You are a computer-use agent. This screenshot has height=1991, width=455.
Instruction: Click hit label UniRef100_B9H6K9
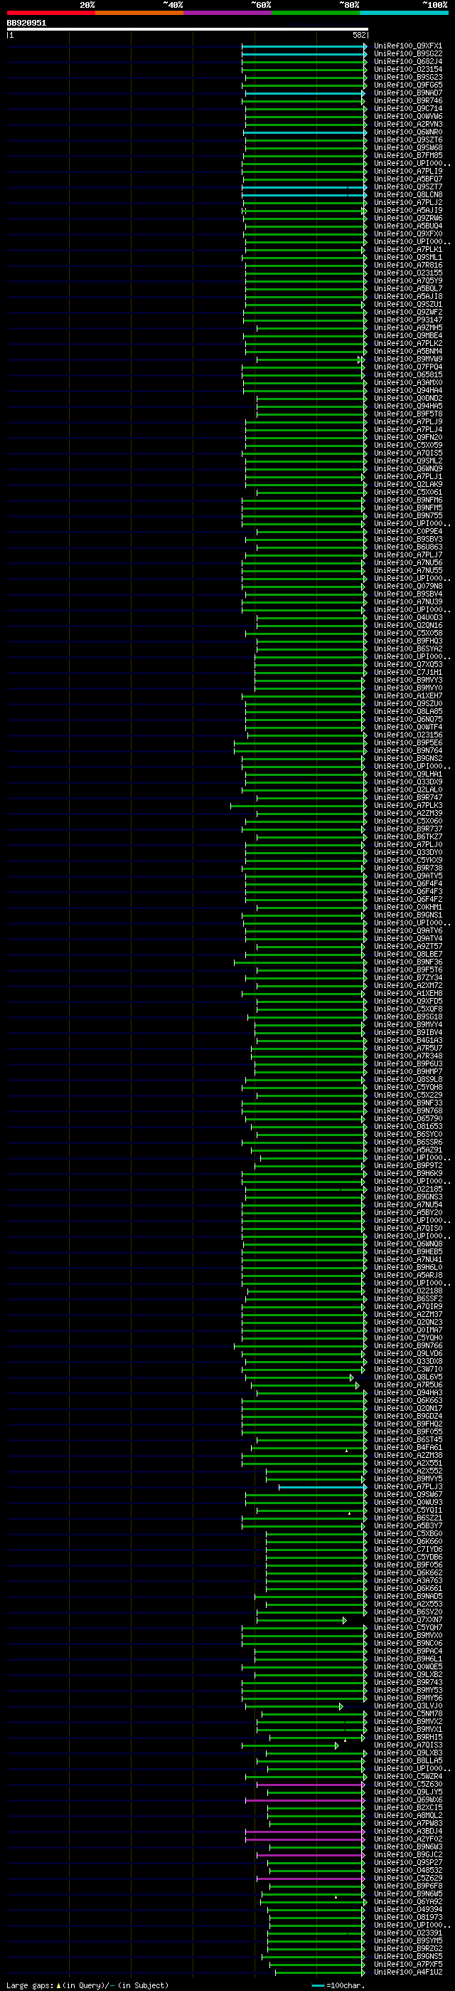tap(408, 1174)
